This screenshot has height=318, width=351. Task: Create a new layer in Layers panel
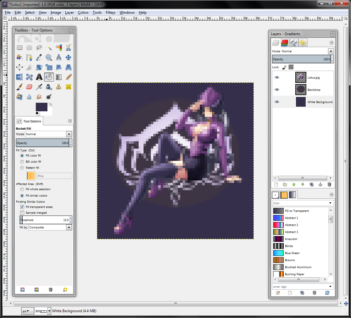(x=276, y=184)
